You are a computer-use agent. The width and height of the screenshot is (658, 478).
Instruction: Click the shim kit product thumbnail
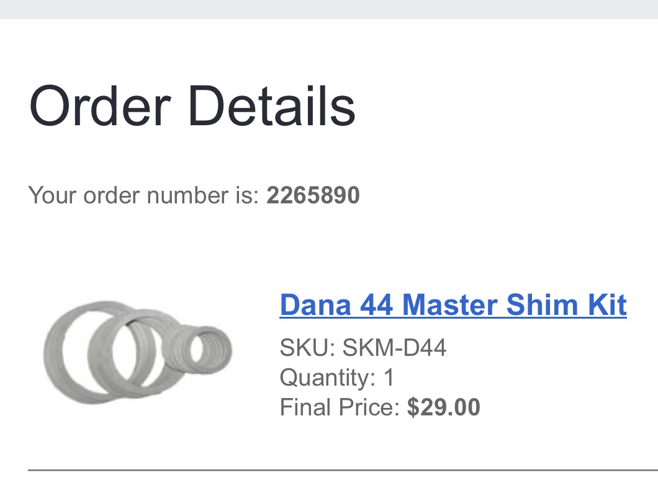pos(138,351)
